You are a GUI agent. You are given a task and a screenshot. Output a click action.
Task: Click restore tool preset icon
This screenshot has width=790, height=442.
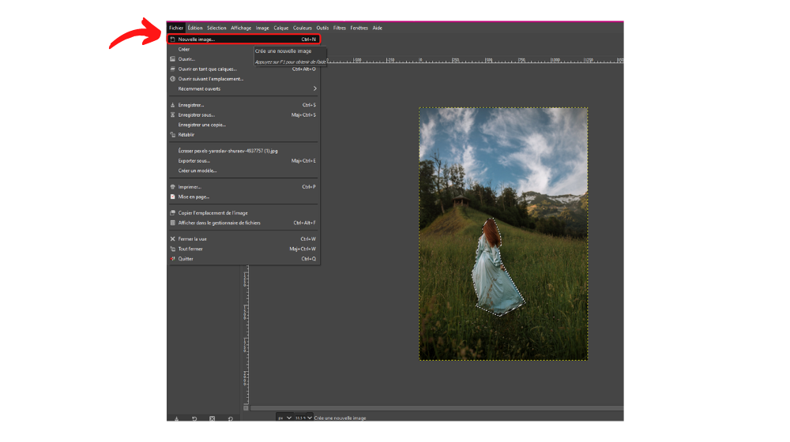click(194, 418)
